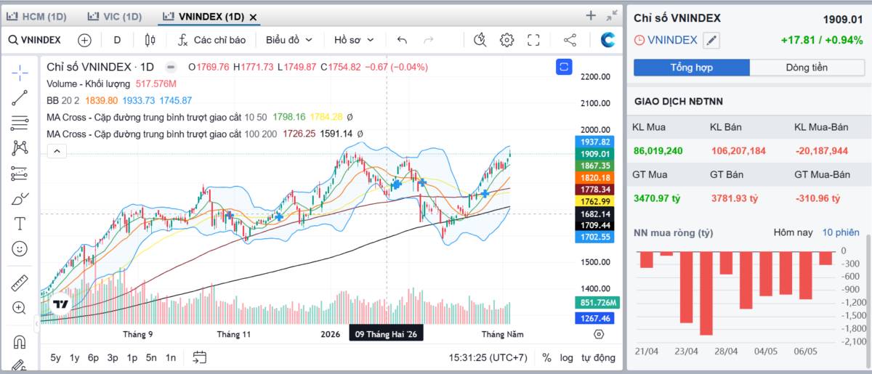Undo the last chart action

tap(402, 40)
